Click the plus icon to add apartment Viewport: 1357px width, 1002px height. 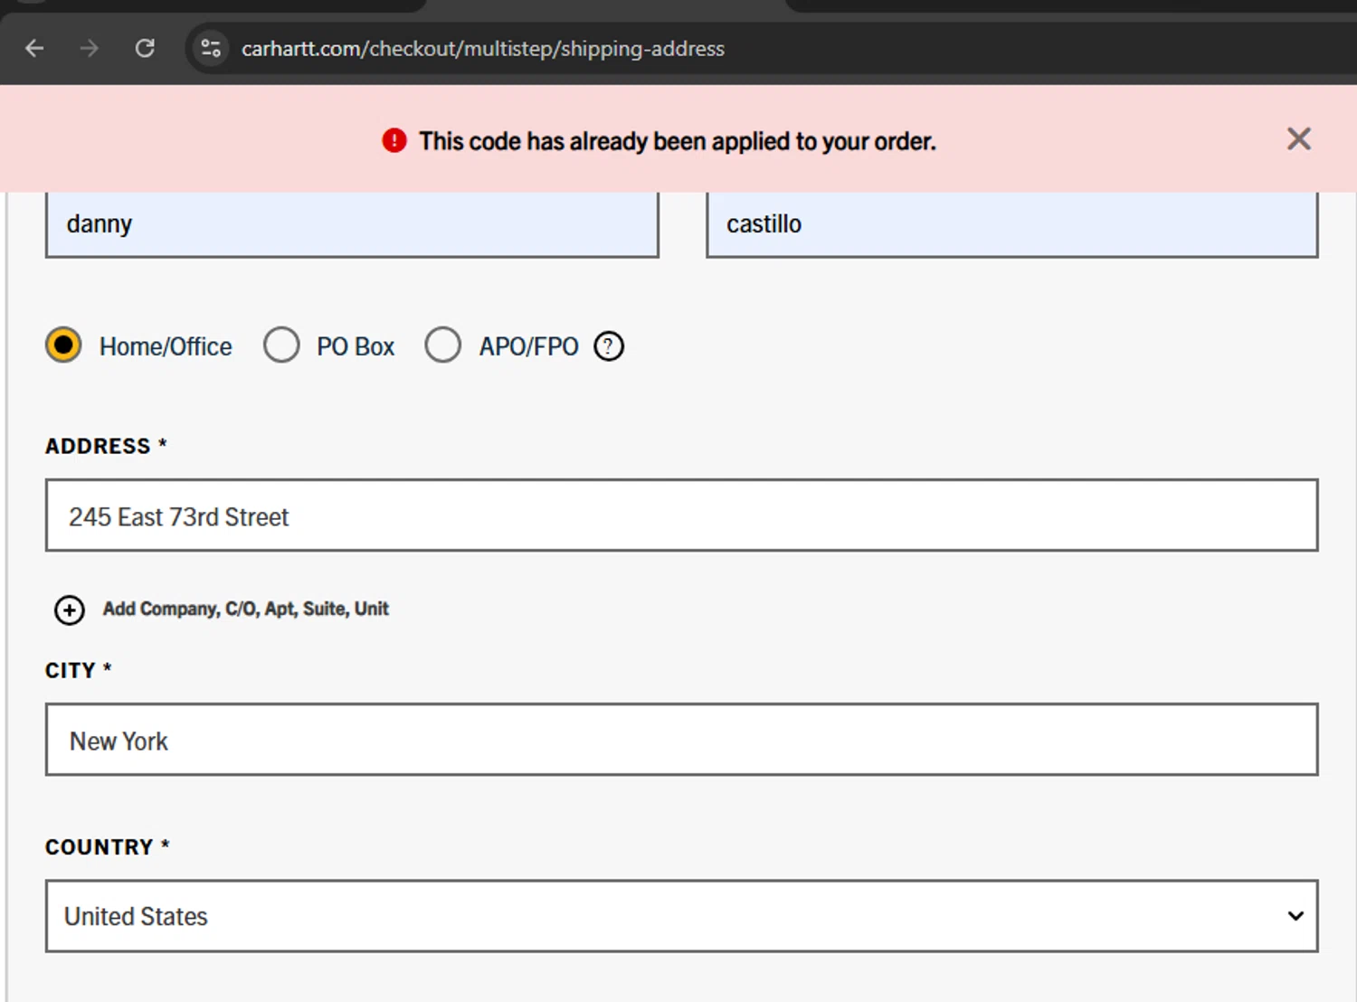[x=70, y=610]
